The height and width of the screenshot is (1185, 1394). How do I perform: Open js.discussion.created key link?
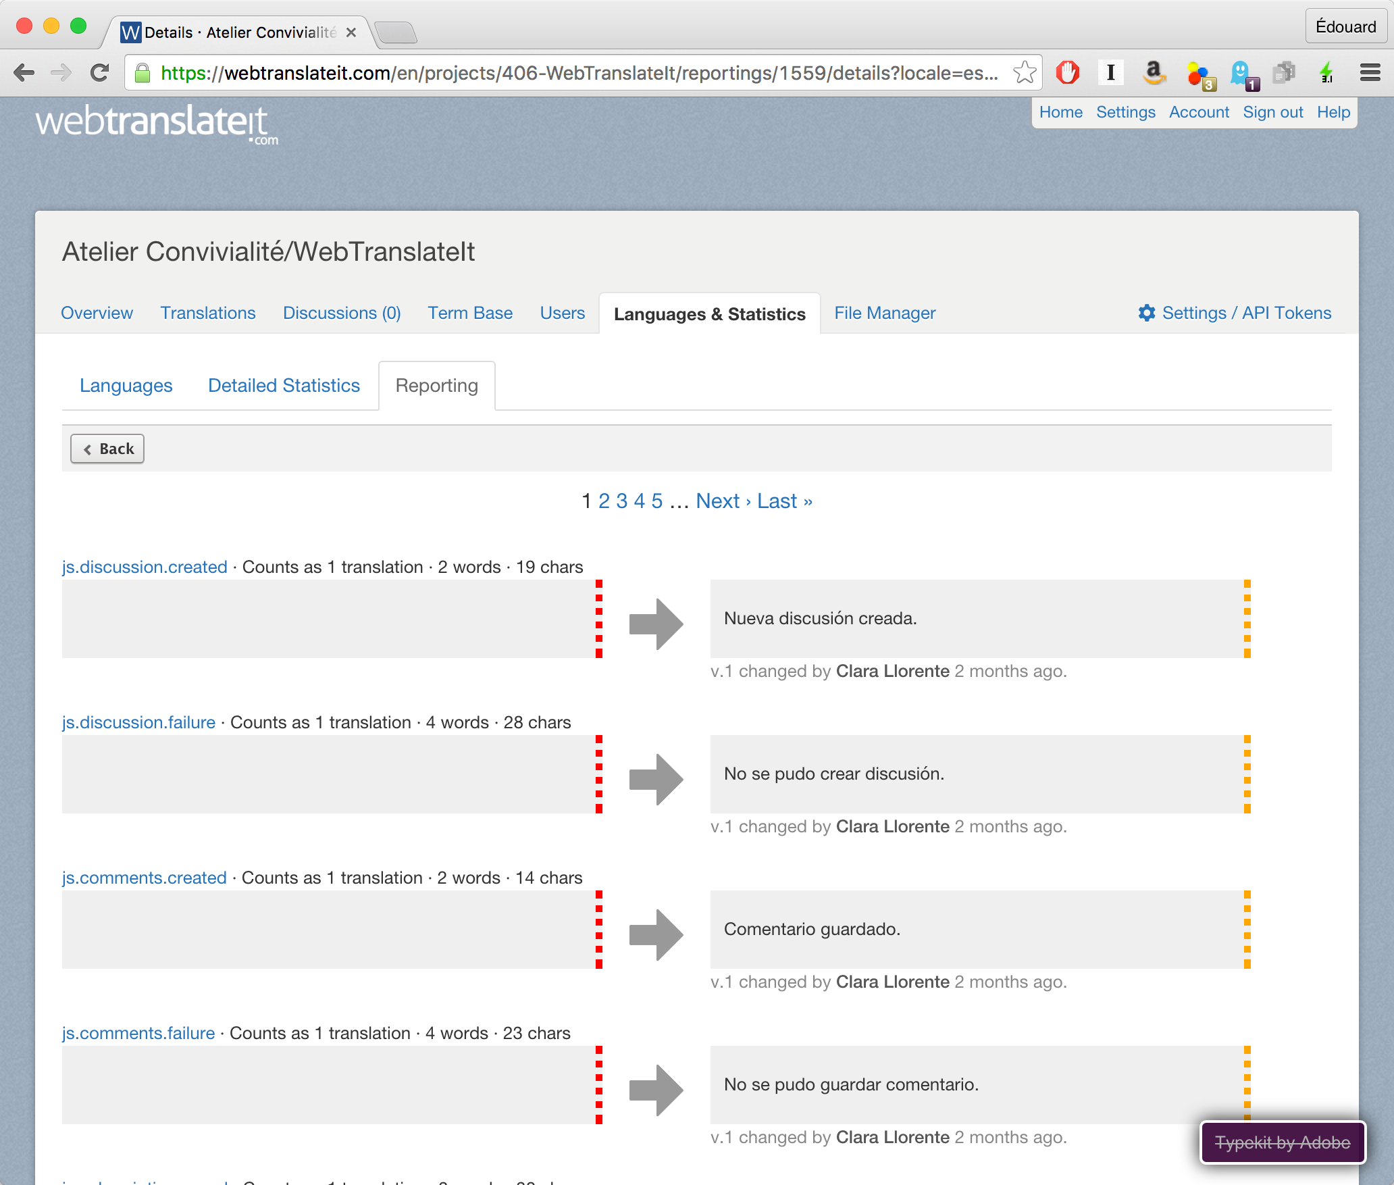(x=145, y=567)
